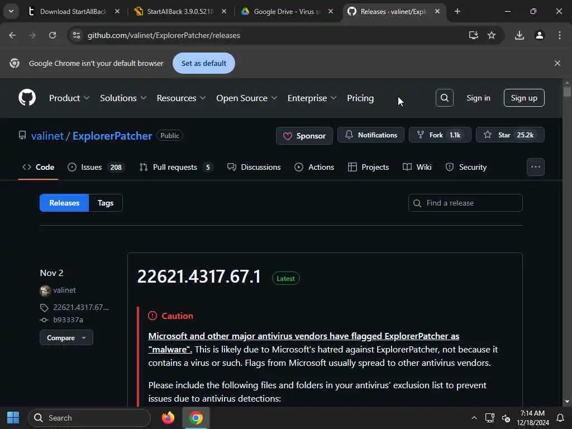Image resolution: width=572 pixels, height=429 pixels.
Task: Open the Projects tab
Action: click(x=368, y=167)
